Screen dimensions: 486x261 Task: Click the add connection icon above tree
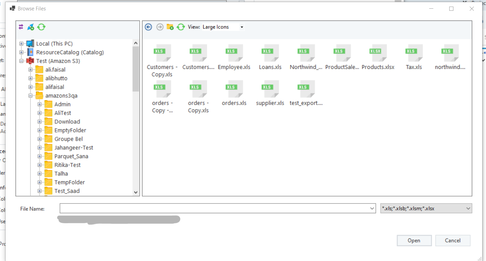[x=31, y=27]
